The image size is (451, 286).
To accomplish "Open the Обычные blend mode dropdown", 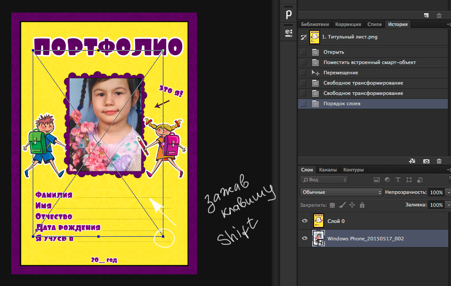I will coord(341,192).
